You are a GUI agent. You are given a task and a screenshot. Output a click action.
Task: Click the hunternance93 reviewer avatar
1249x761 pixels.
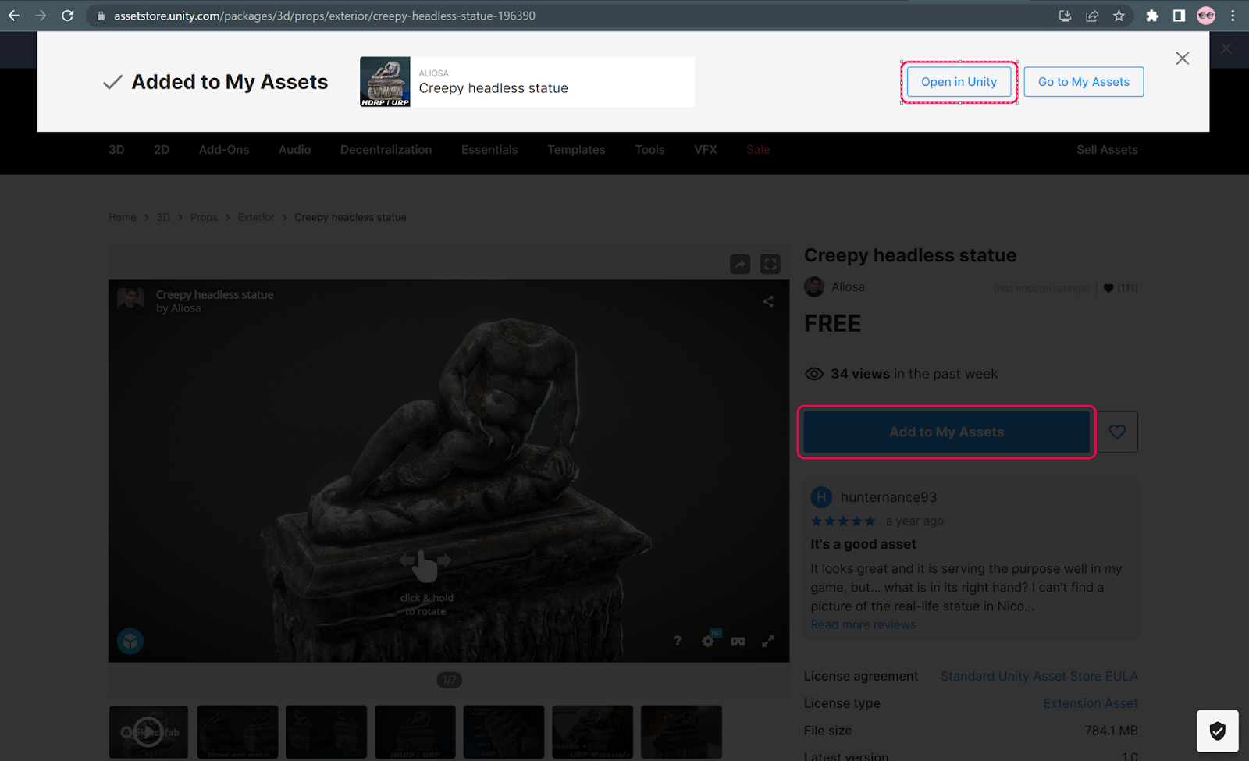point(821,497)
